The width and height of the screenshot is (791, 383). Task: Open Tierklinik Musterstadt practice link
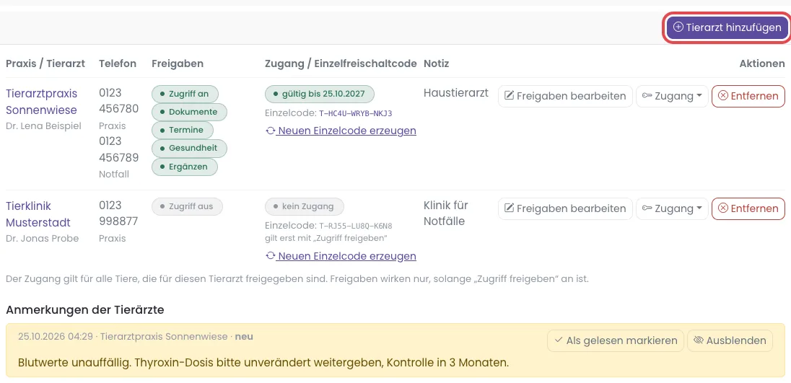[38, 214]
